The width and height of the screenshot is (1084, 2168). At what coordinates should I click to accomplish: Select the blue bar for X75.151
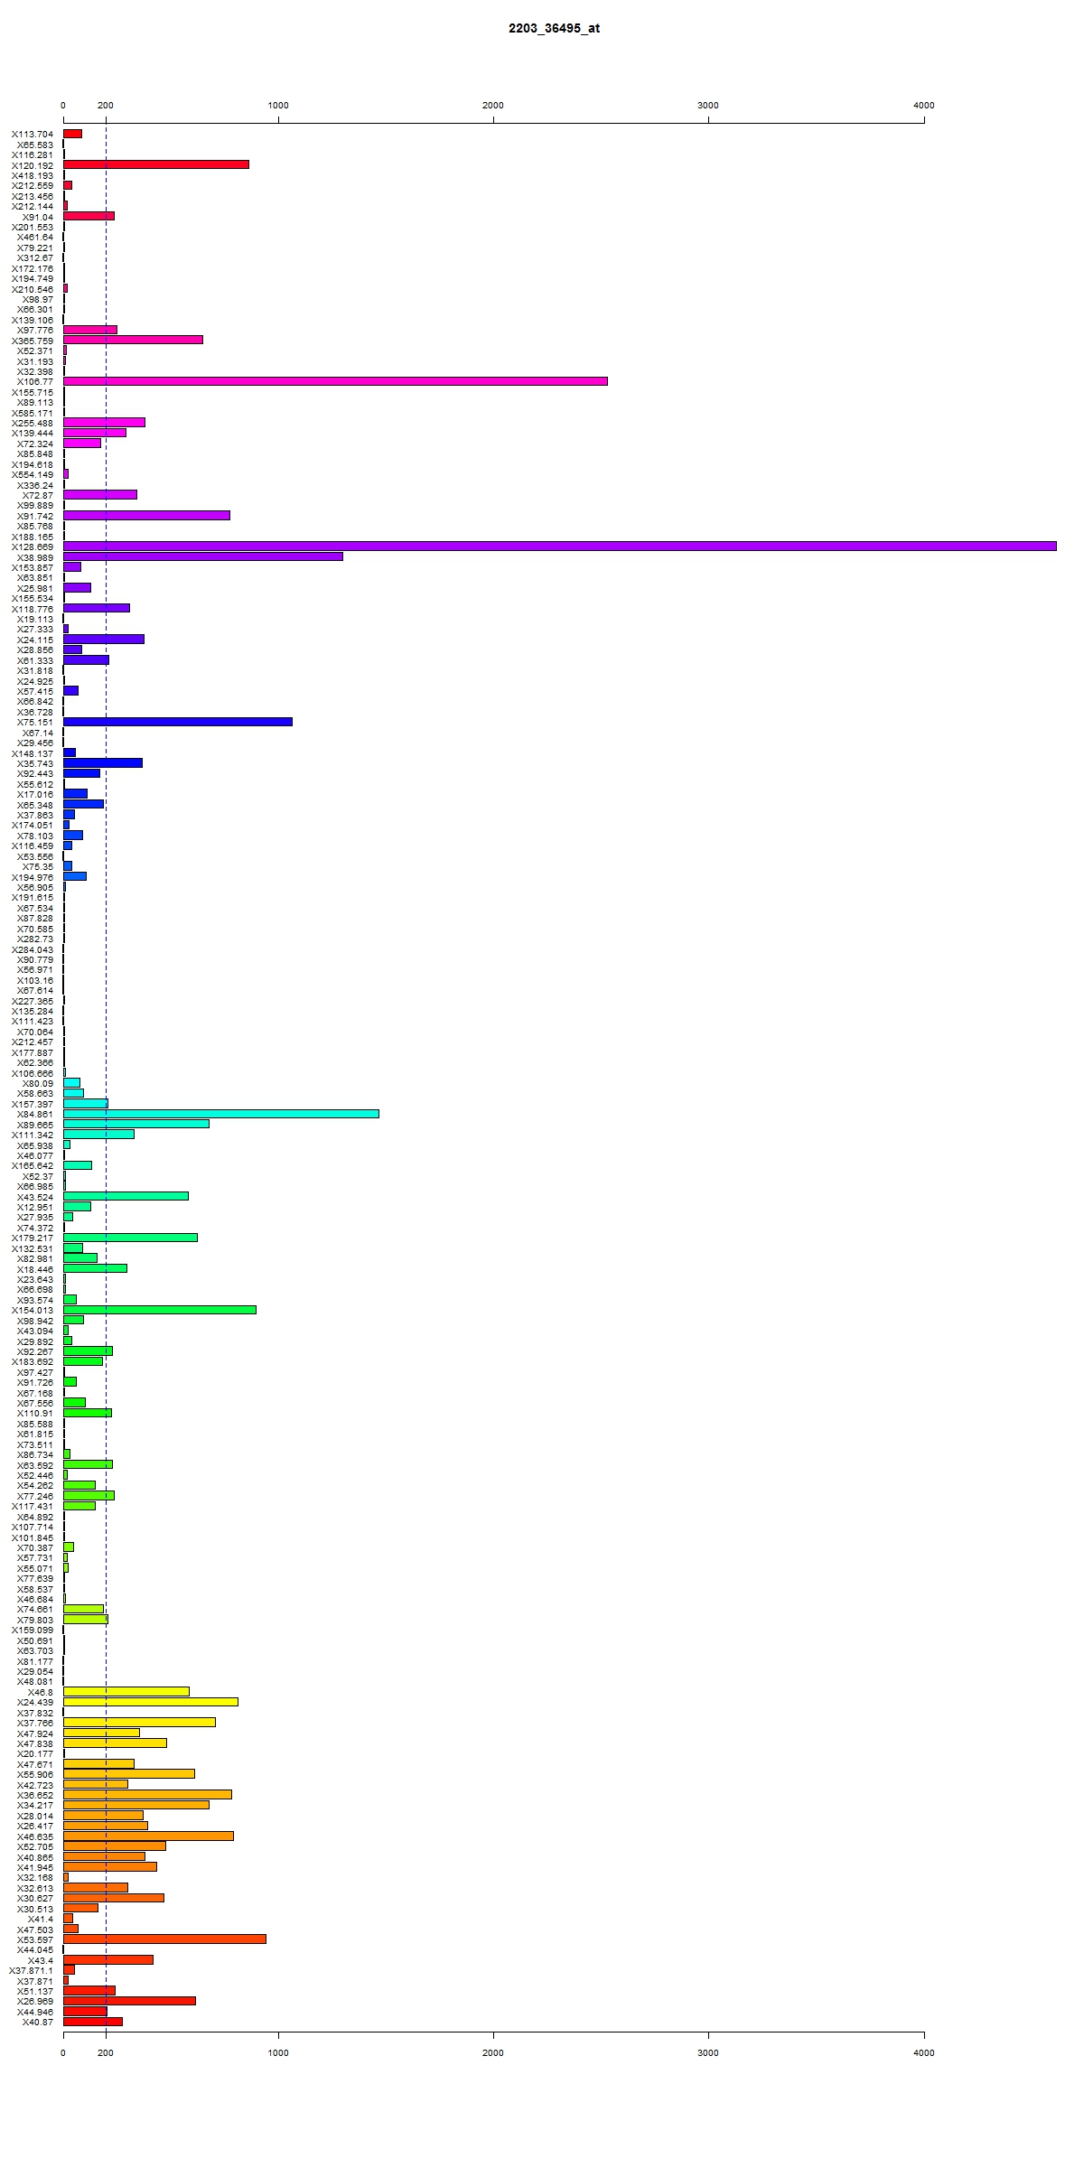pyautogui.click(x=178, y=722)
